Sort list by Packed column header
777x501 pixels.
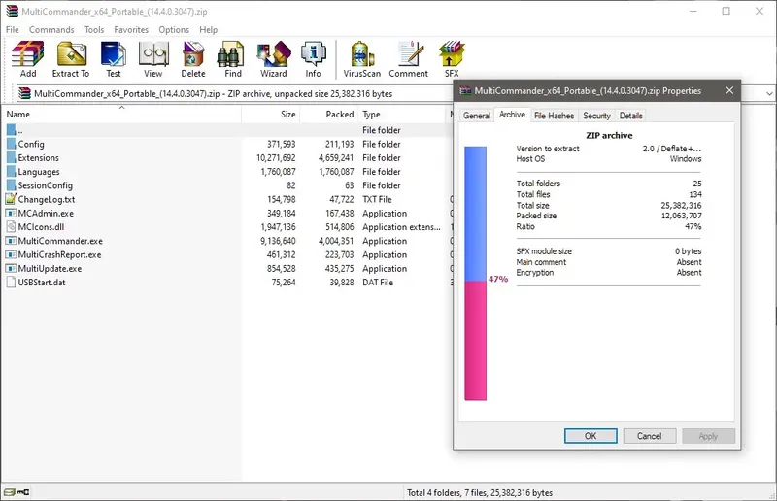pyautogui.click(x=329, y=114)
